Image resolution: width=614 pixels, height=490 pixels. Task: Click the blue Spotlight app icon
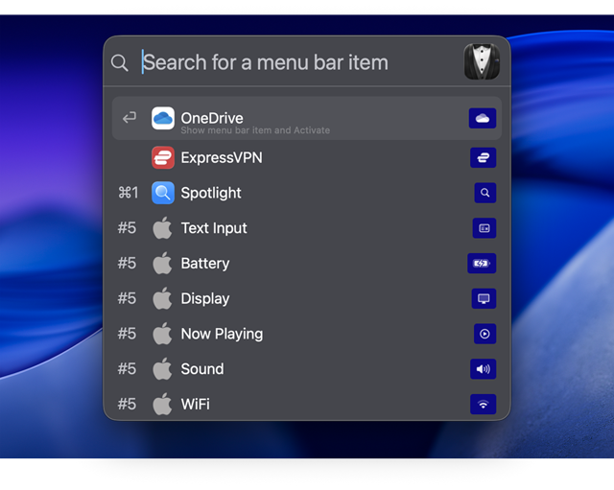coord(163,193)
